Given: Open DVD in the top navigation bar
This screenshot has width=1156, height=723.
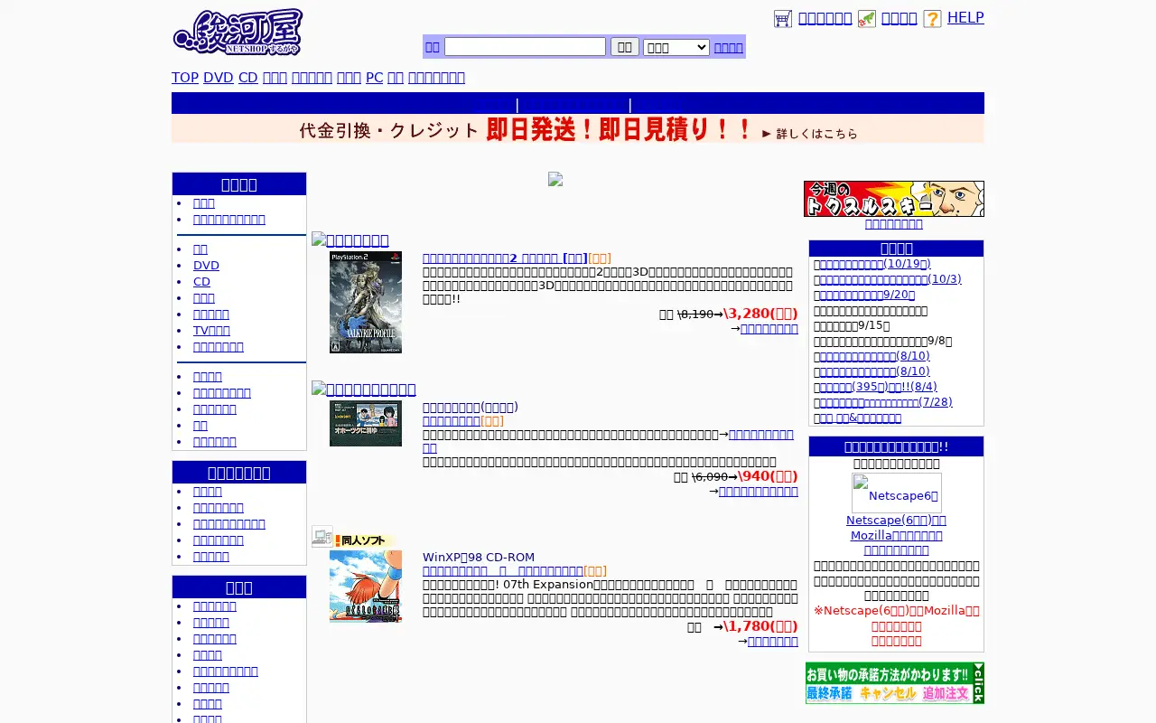Looking at the screenshot, I should point(219,78).
